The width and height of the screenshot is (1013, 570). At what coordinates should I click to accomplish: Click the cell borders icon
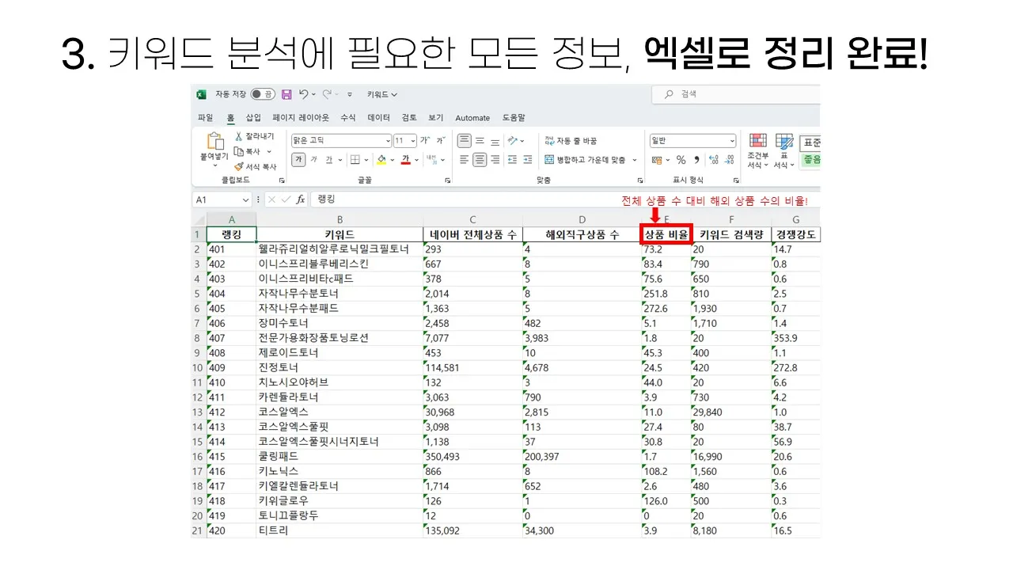(355, 160)
